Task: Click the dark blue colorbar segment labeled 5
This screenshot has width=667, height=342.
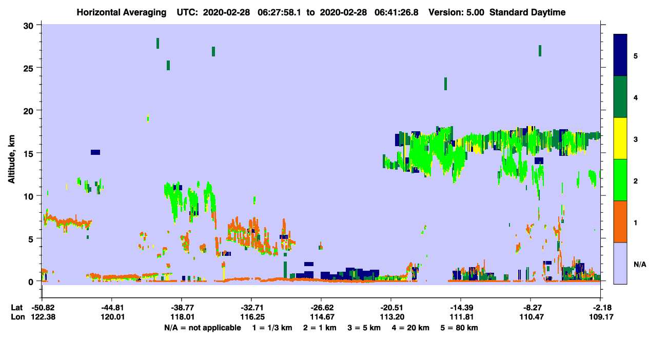Action: point(620,55)
